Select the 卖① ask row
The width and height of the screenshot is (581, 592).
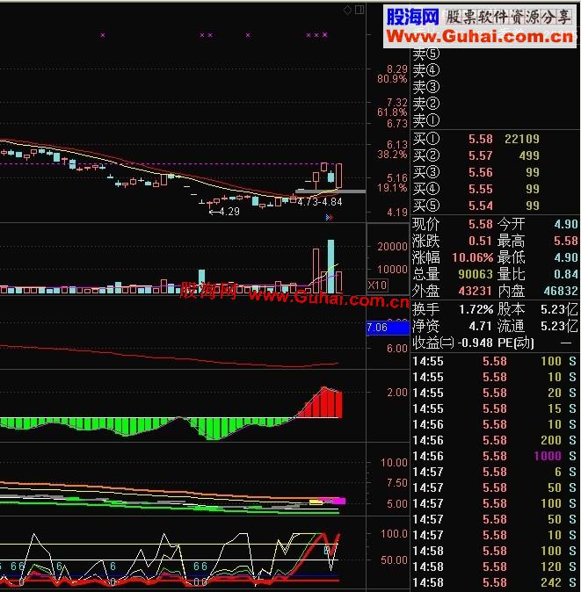pos(495,120)
